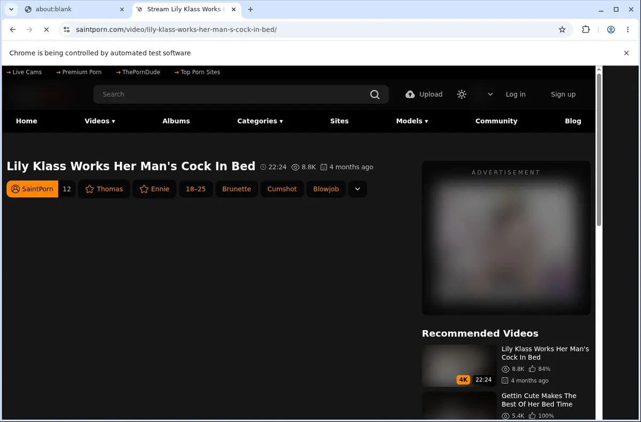Click the Sign up link
The height and width of the screenshot is (422, 641).
(563, 95)
